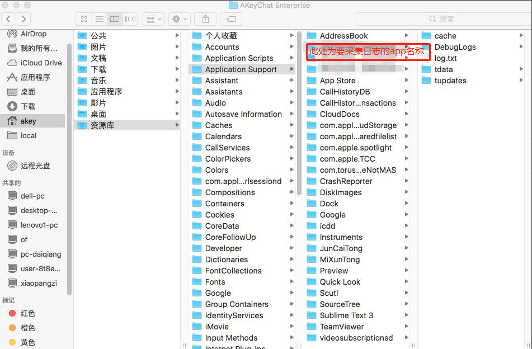The height and width of the screenshot is (349, 532).
Task: Open the gear Action menu
Action: click(x=180, y=19)
